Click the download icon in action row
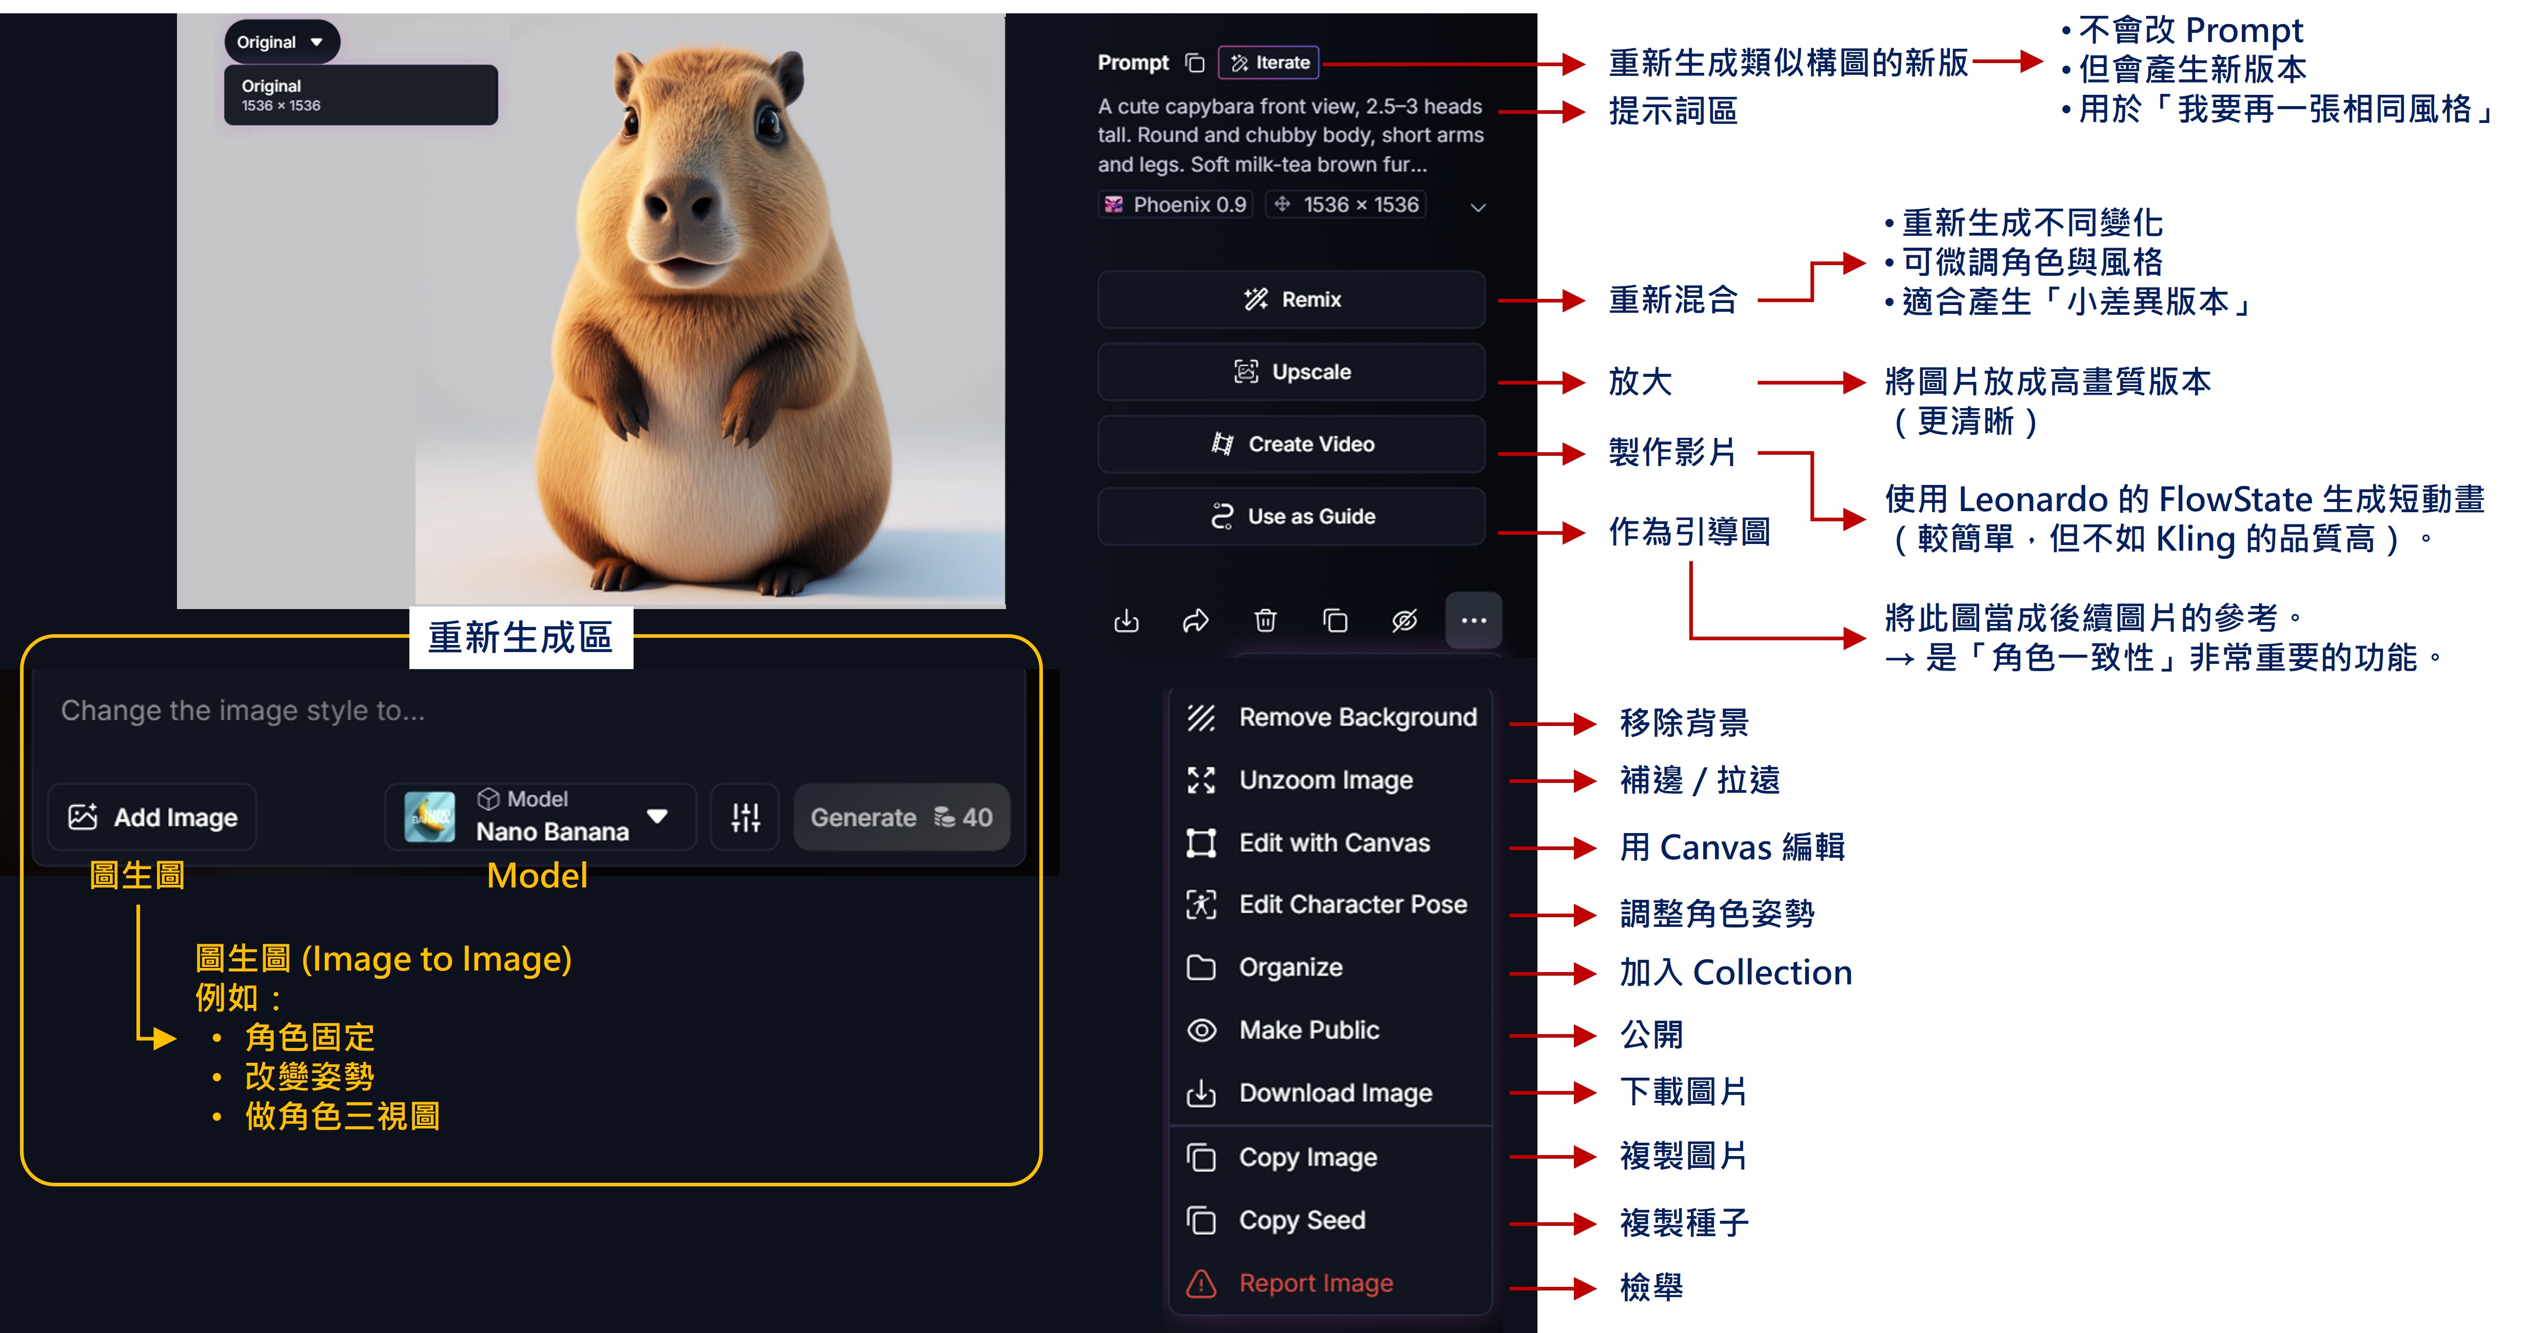This screenshot has height=1333, width=2526. [1127, 620]
